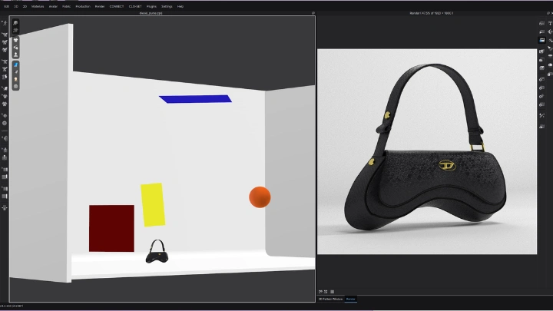553x311 pixels.
Task: Click the horizontal line icon in the left toolbar
Action: point(5,131)
